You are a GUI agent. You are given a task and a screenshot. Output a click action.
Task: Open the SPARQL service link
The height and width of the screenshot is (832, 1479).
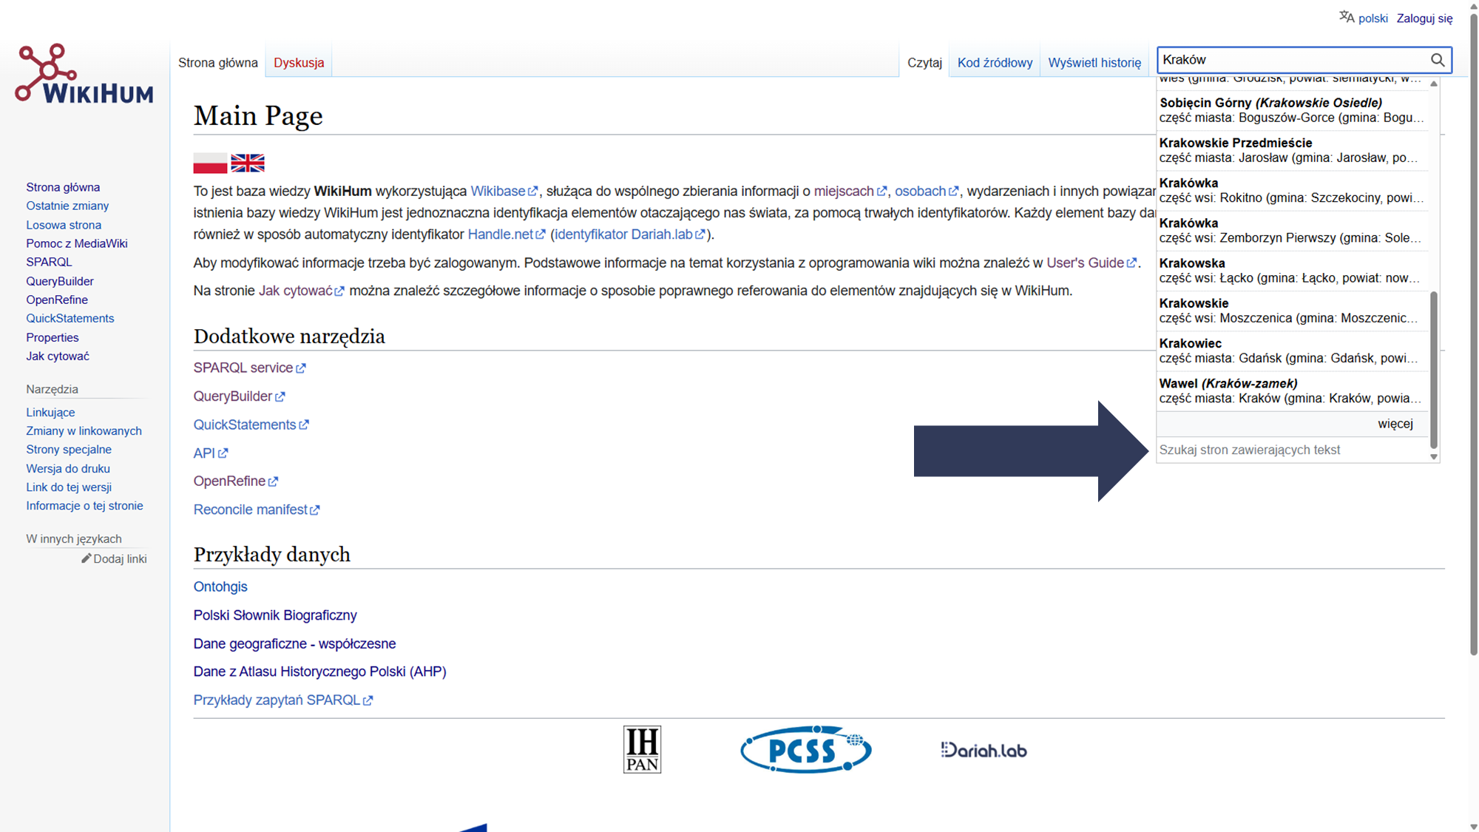243,368
